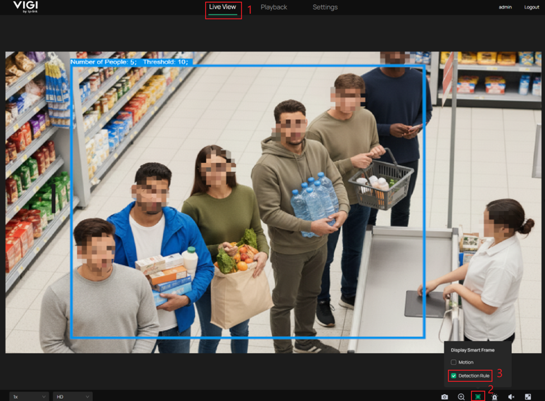
Task: Capture a snapshot with the camera icon
Action: tap(445, 397)
